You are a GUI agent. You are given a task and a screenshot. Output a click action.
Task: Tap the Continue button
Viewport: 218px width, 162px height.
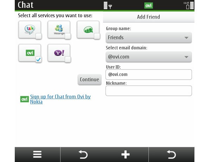(x=90, y=80)
